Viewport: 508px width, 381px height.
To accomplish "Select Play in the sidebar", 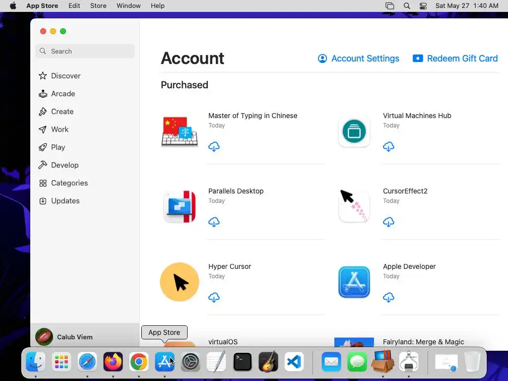I will click(x=85, y=147).
